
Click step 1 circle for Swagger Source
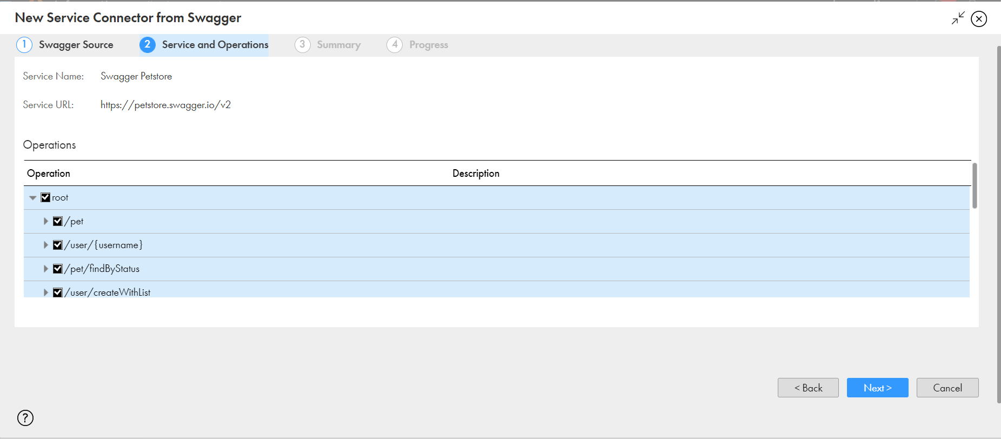tap(24, 45)
